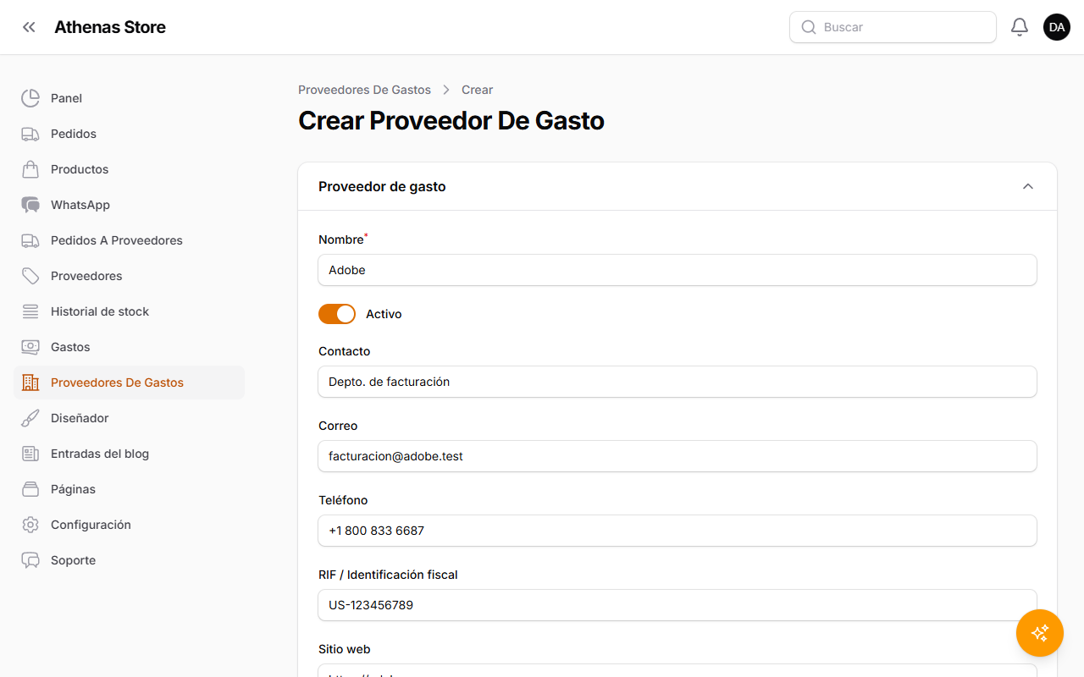Open Entradas del blog

coord(129,454)
